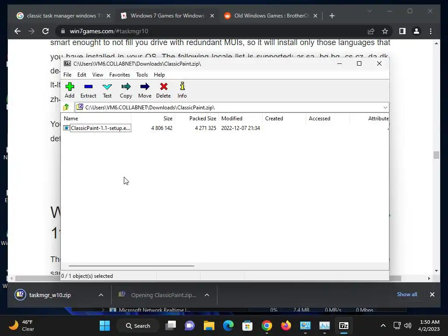Expand options for taskmgr_w10.zip download
Image resolution: width=448 pixels, height=336 pixels.
[x=101, y=295]
